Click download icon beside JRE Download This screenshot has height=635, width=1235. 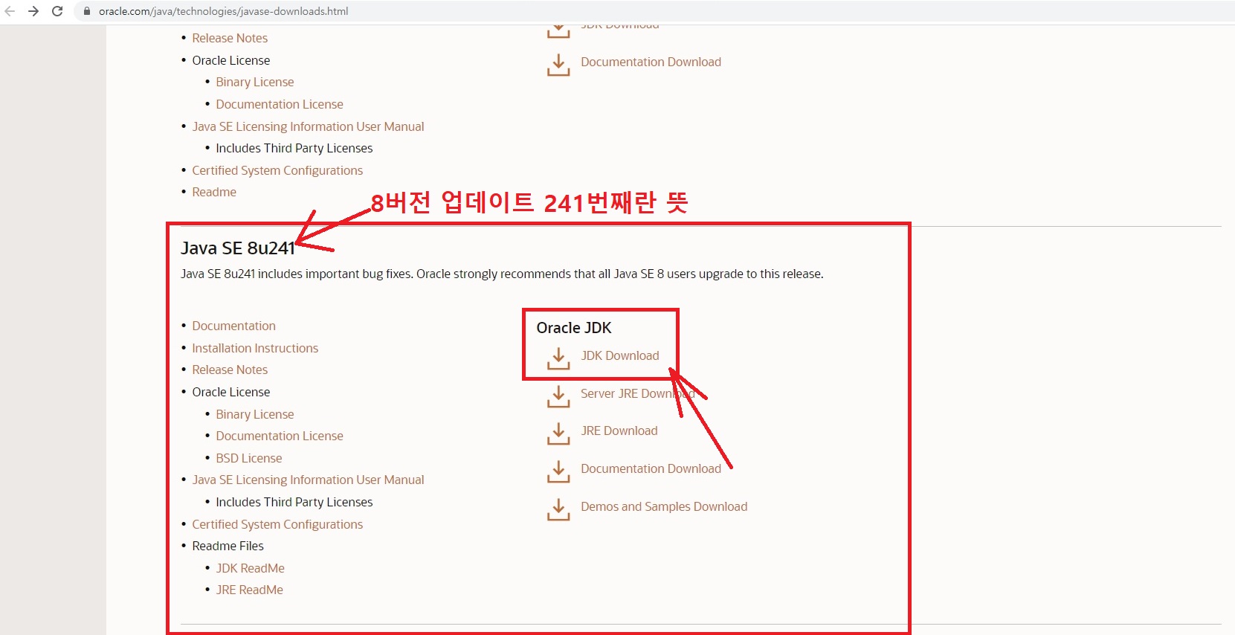click(x=558, y=433)
